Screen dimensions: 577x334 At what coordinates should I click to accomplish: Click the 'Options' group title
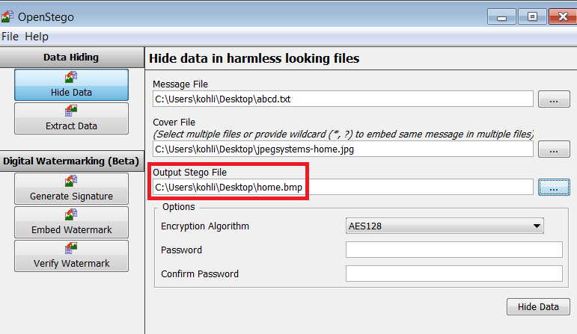[x=179, y=207]
